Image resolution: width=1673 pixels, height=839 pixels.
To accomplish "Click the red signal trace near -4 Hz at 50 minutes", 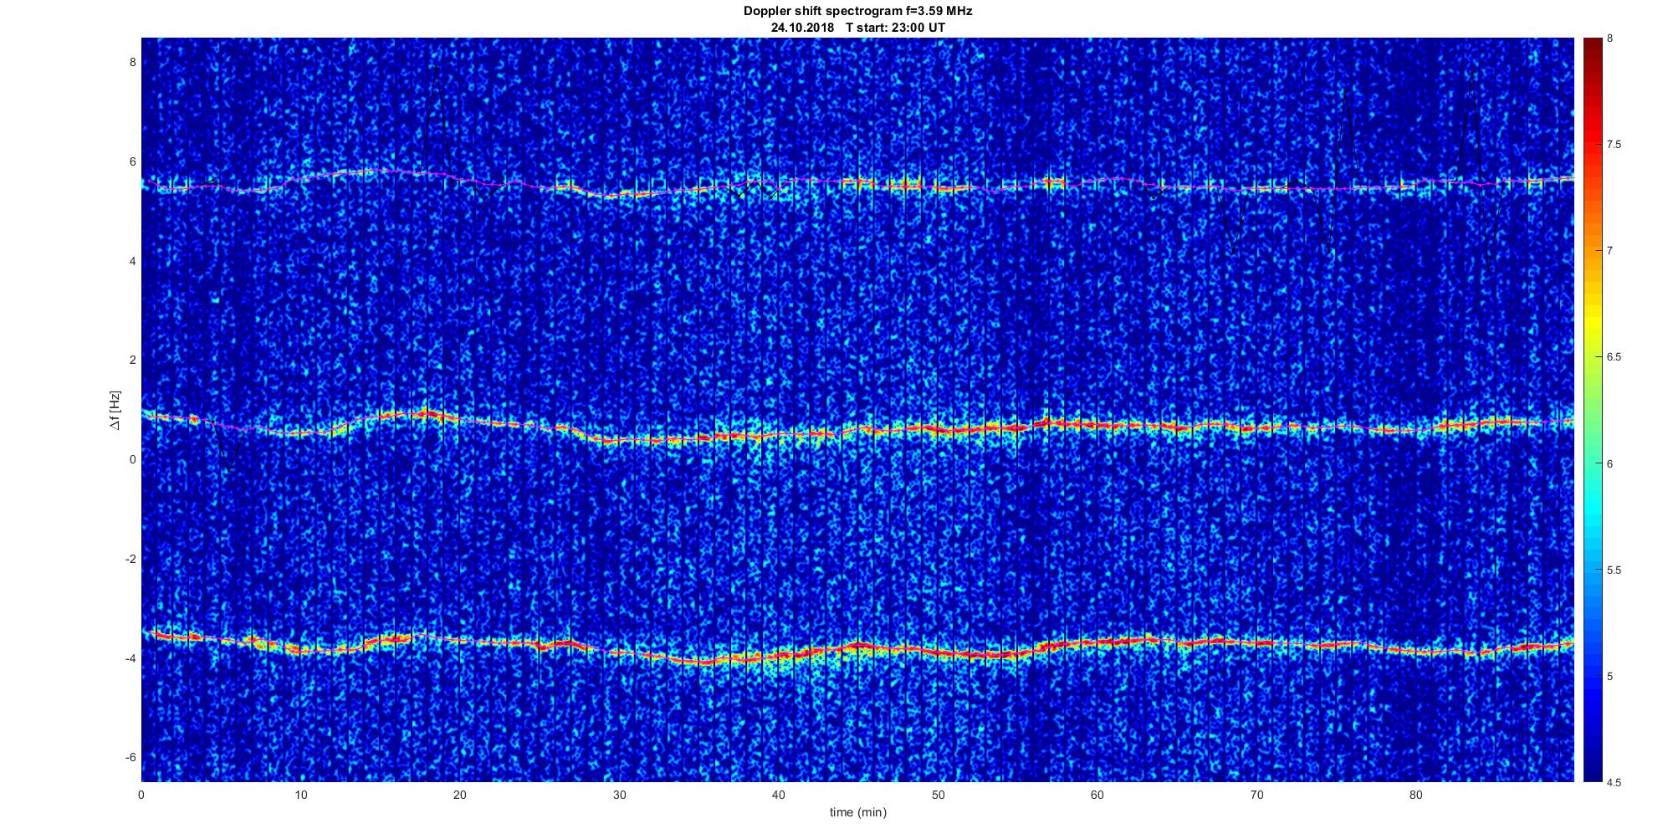I will tap(939, 653).
